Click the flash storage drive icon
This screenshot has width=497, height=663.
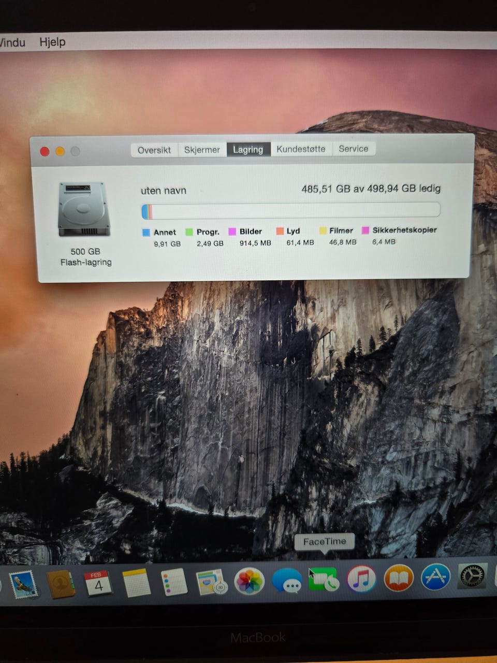click(84, 209)
